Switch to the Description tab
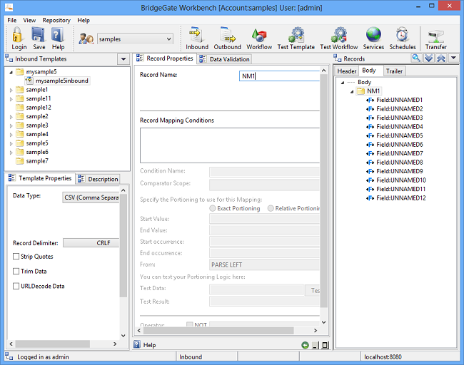464x365 pixels. (x=99, y=179)
